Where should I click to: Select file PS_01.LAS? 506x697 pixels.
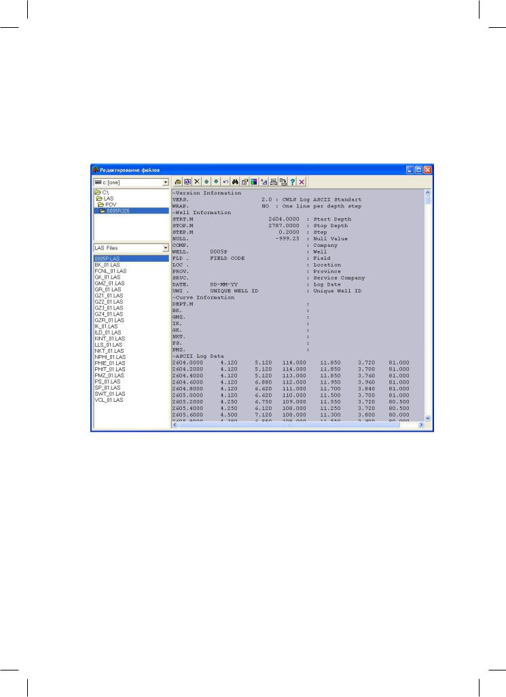coord(107,382)
